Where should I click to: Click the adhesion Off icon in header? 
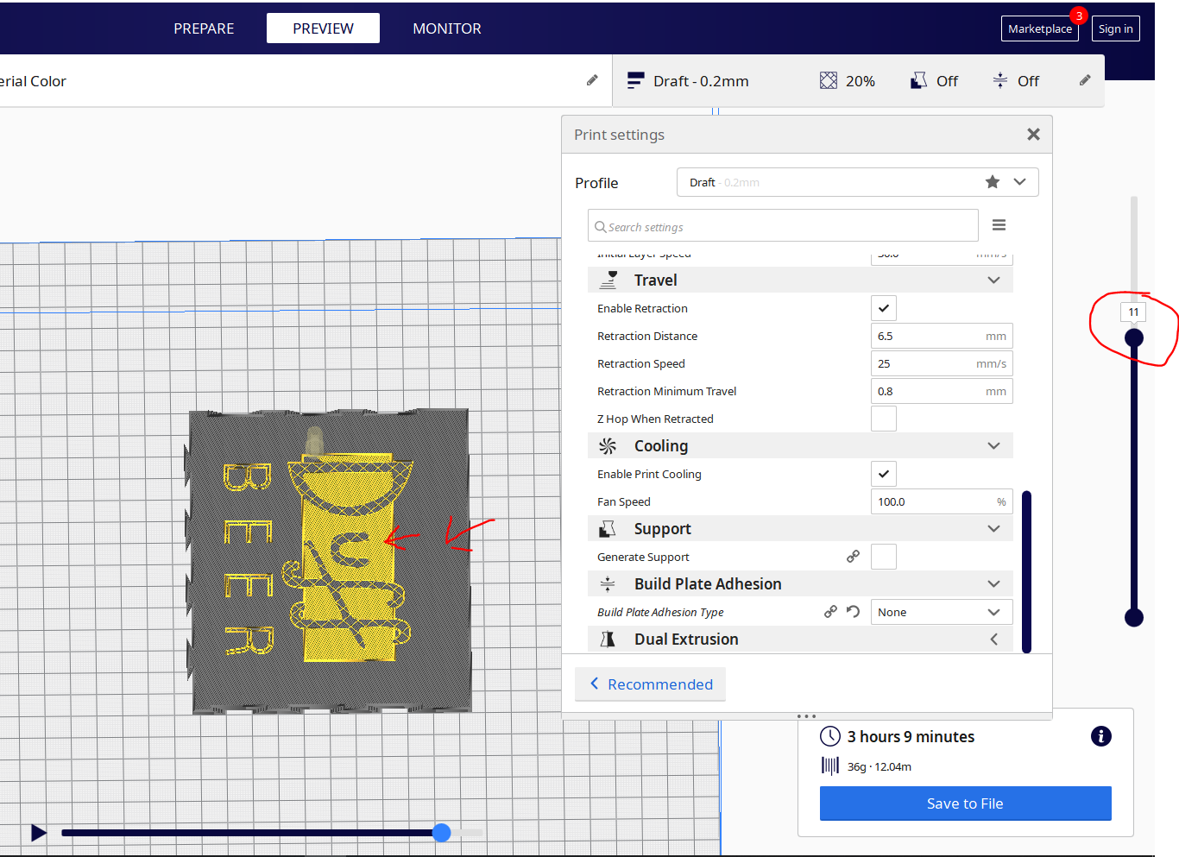(x=999, y=80)
